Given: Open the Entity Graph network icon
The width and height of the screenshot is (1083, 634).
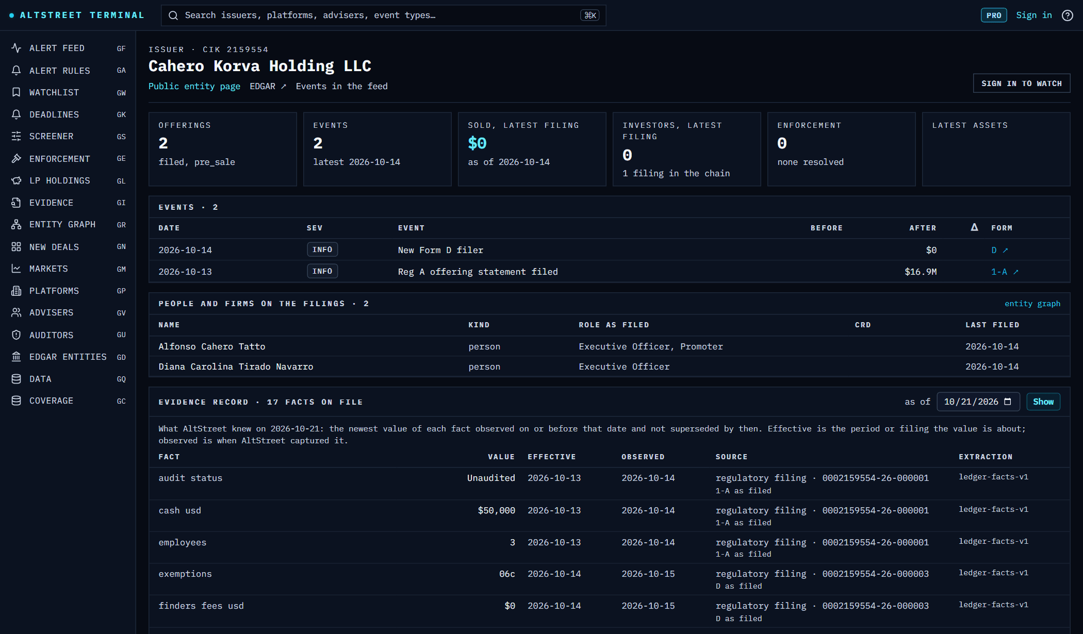Looking at the screenshot, I should pos(17,224).
